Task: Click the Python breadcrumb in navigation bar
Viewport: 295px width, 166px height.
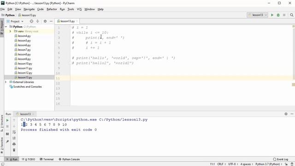Action: click(8, 15)
